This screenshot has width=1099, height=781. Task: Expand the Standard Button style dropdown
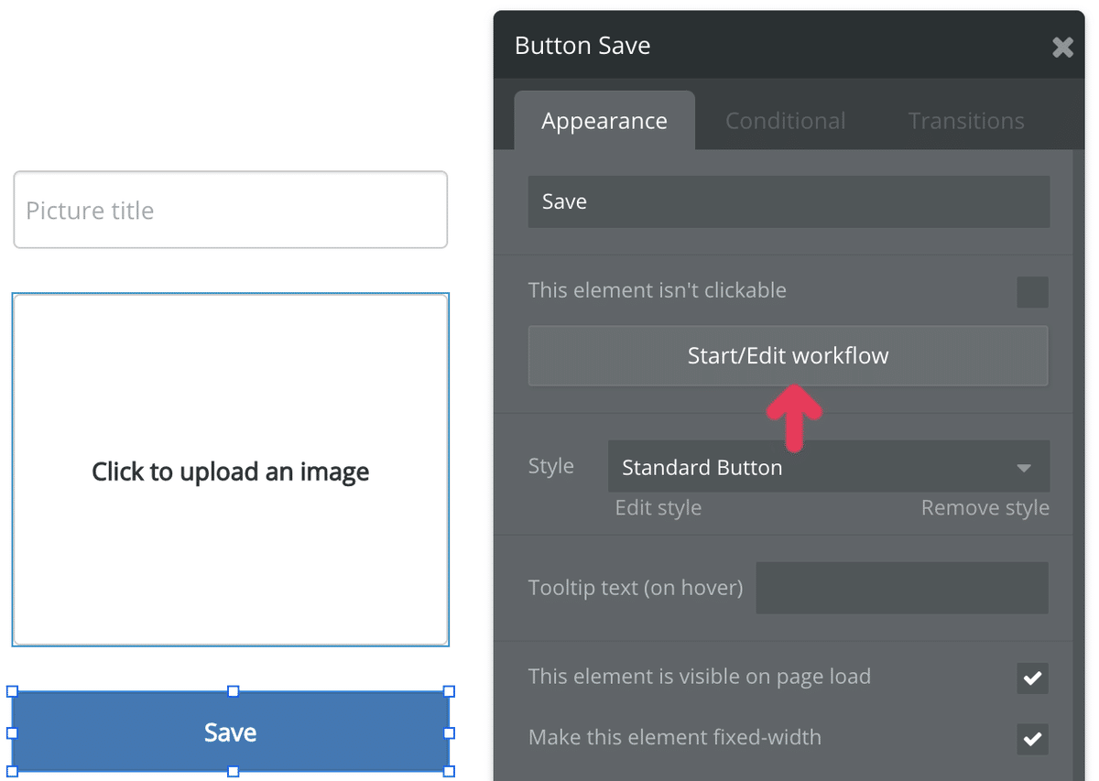point(828,467)
